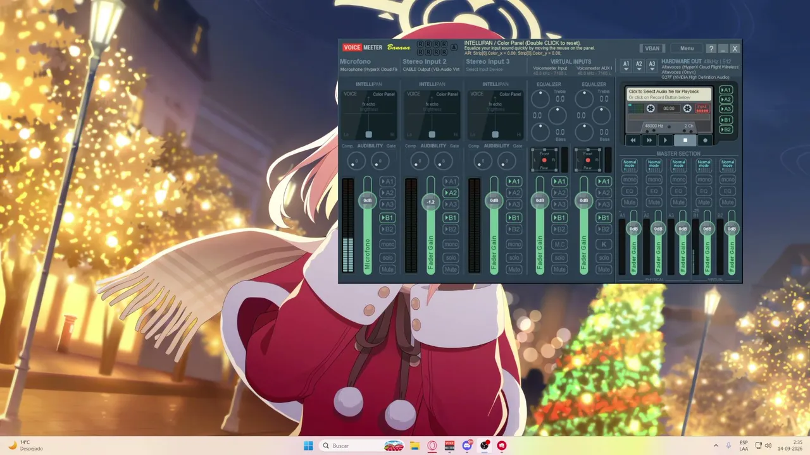The image size is (810, 455).
Task: Toggle A1 bus on Stereo Input 3
Action: (x=514, y=181)
